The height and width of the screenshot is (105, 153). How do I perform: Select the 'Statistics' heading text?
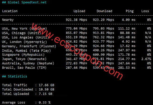[x=17, y=76]
